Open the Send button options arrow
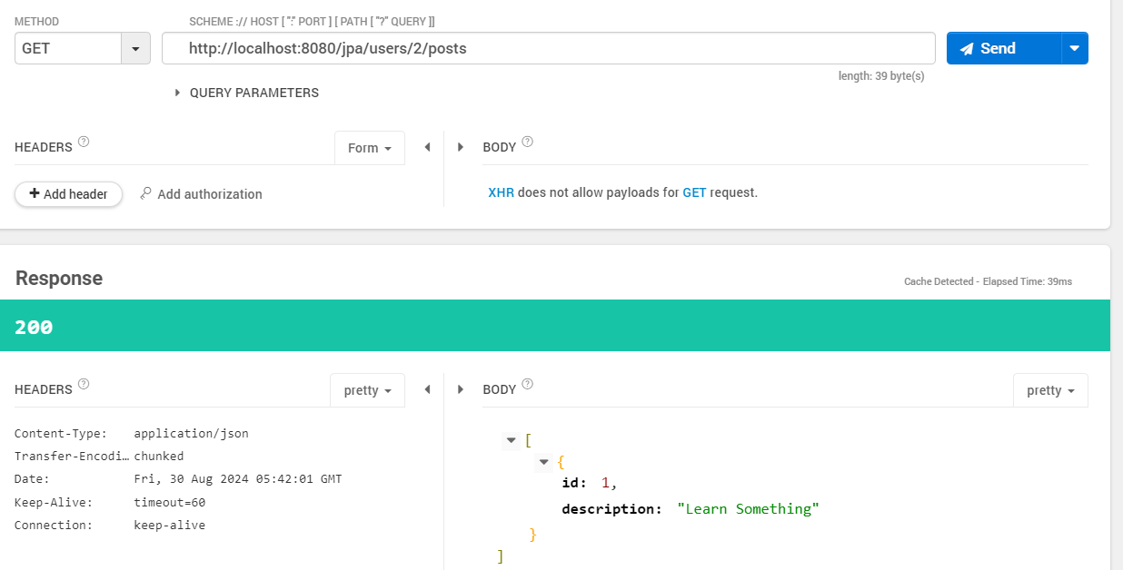Screen dimensions: 1123x570 (x=1074, y=48)
